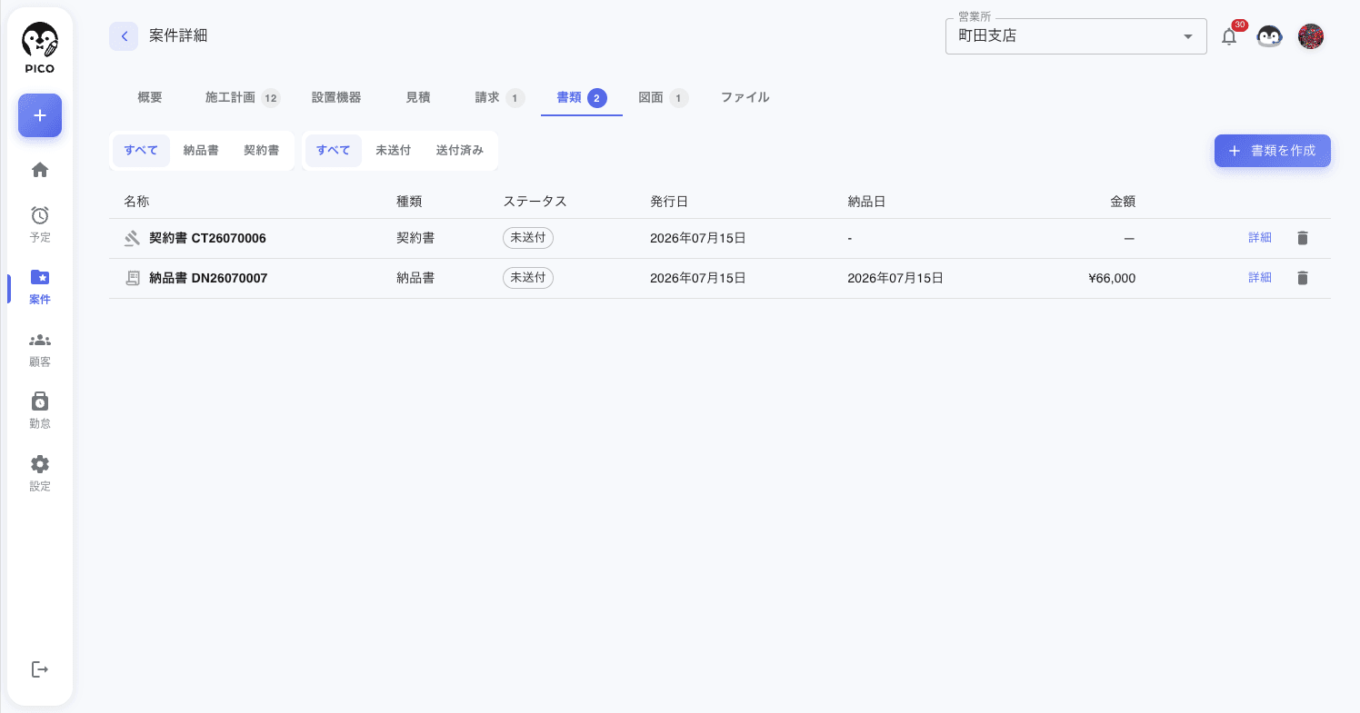Image resolution: width=1360 pixels, height=713 pixels.
Task: Click the gavel icon of 契約書 CT26070006
Action: coord(132,239)
